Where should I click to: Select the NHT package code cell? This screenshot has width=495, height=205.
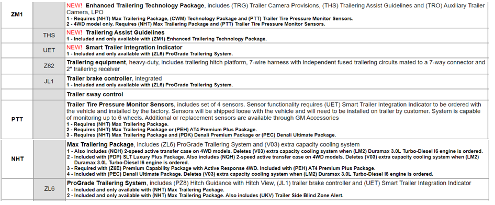coord(17,159)
